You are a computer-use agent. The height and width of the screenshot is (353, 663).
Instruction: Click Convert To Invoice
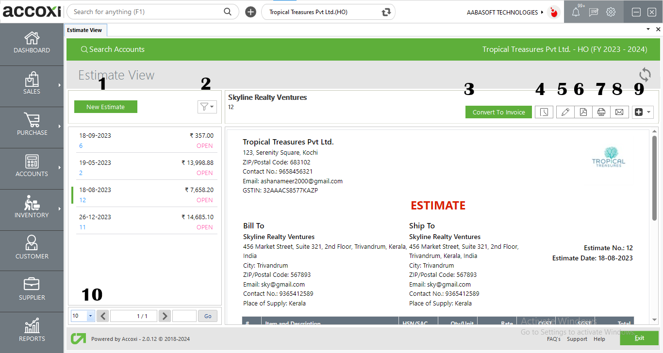498,112
